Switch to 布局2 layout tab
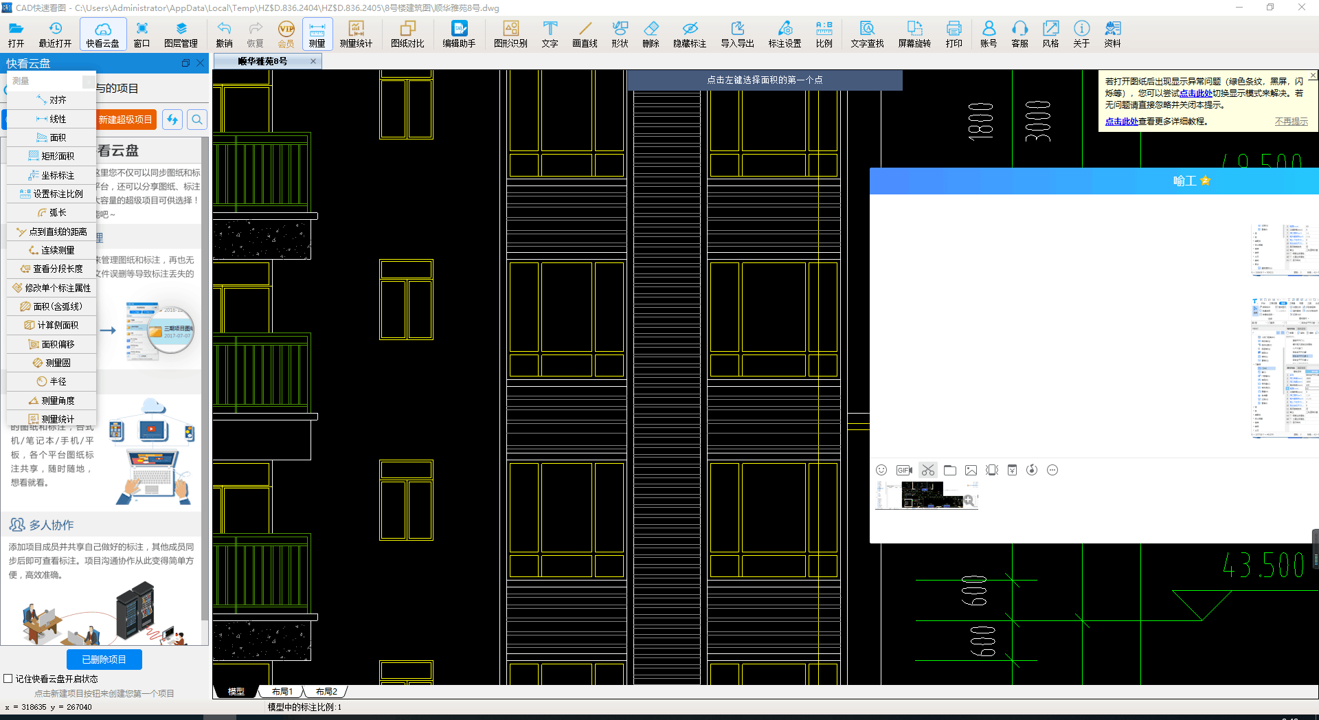The width and height of the screenshot is (1319, 720). [326, 692]
